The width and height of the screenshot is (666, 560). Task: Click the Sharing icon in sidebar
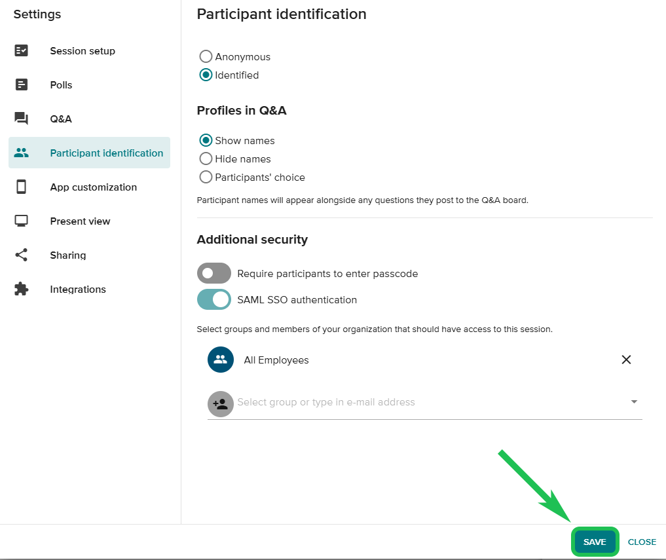click(x=22, y=255)
